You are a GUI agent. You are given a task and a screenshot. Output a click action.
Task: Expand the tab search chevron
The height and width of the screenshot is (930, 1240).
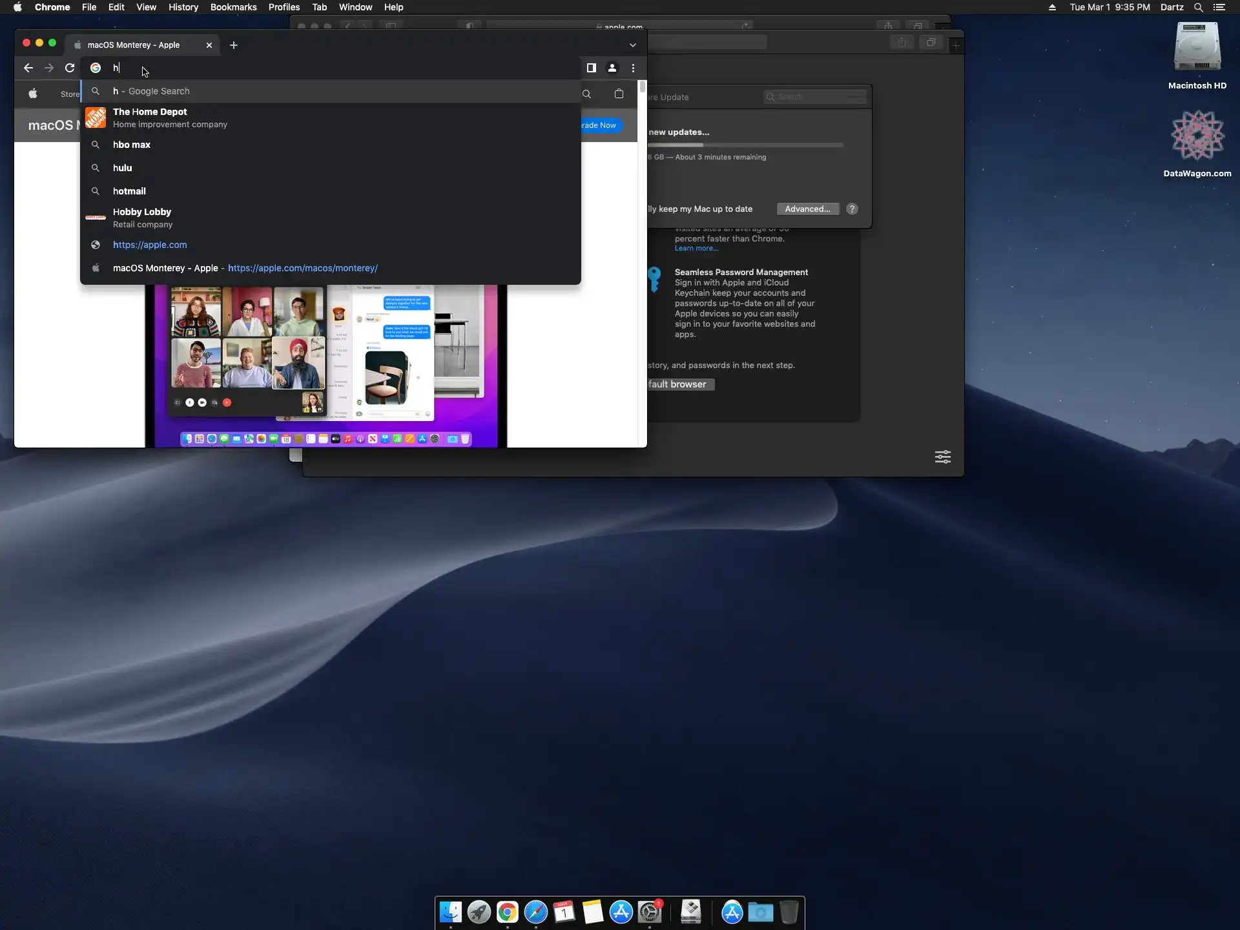tap(632, 45)
